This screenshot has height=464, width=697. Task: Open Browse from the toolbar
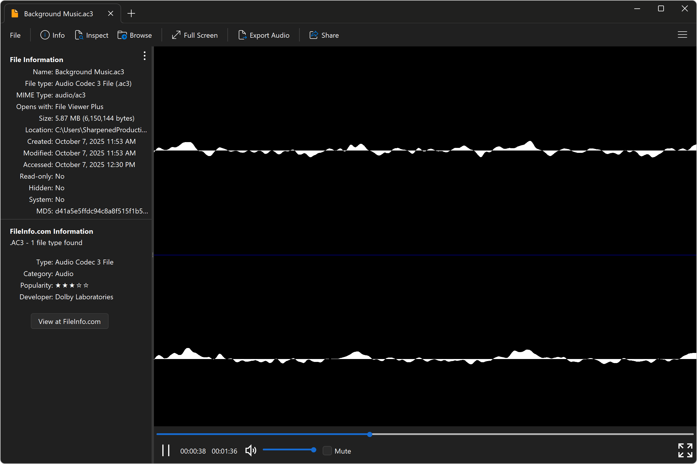(x=135, y=35)
